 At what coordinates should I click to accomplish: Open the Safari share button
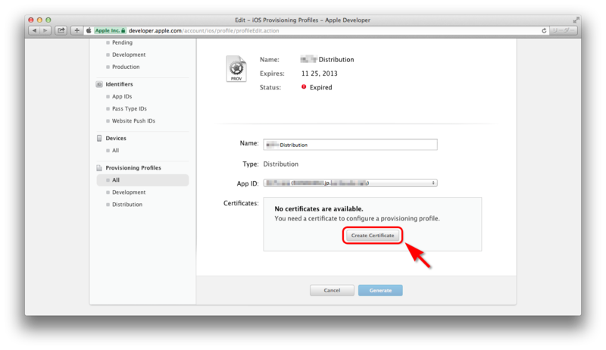coord(61,30)
